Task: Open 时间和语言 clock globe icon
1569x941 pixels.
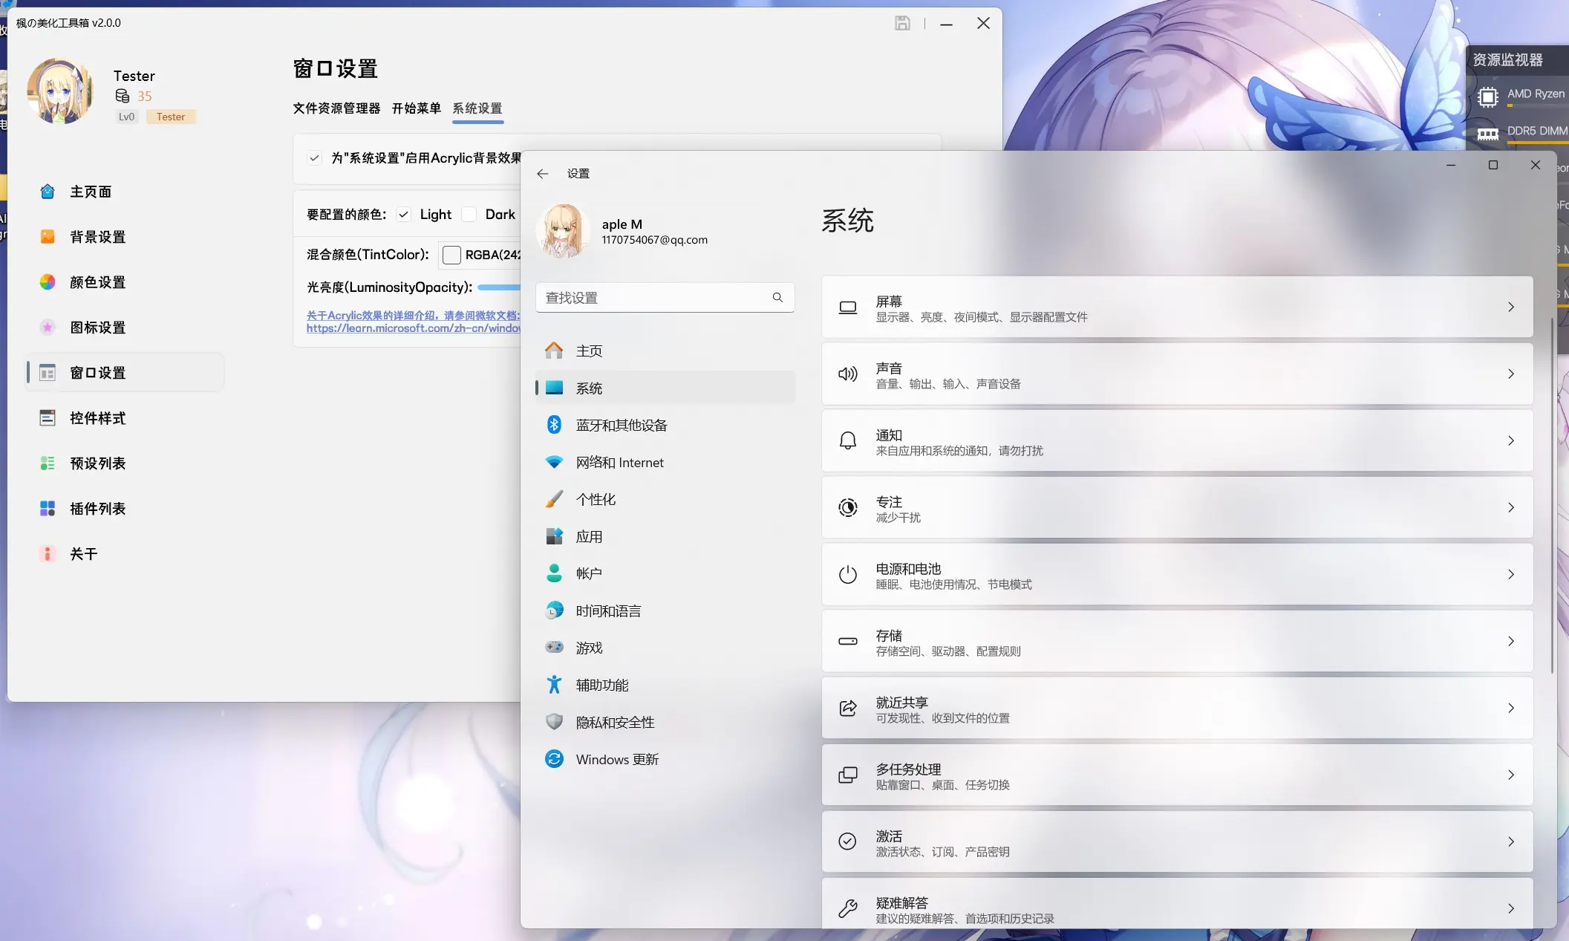Action: tap(554, 610)
